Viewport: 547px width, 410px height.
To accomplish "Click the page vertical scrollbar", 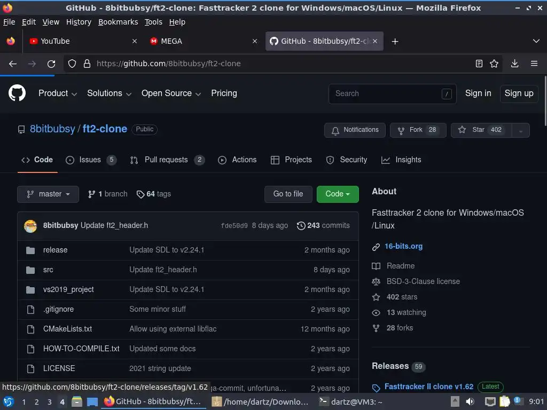I will [x=544, y=101].
